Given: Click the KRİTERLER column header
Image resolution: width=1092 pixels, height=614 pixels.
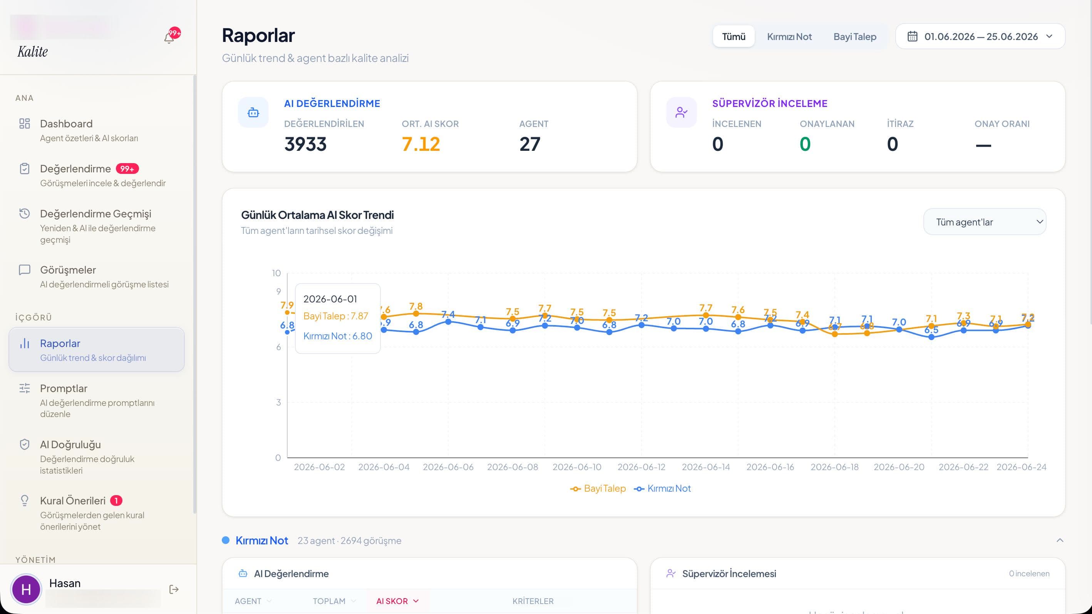Looking at the screenshot, I should [x=533, y=601].
